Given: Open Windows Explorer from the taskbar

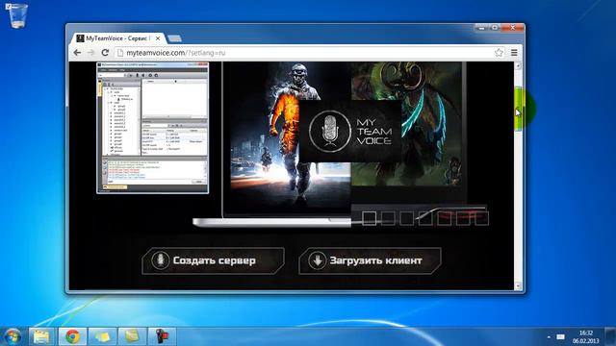Looking at the screenshot, I should pos(41,336).
